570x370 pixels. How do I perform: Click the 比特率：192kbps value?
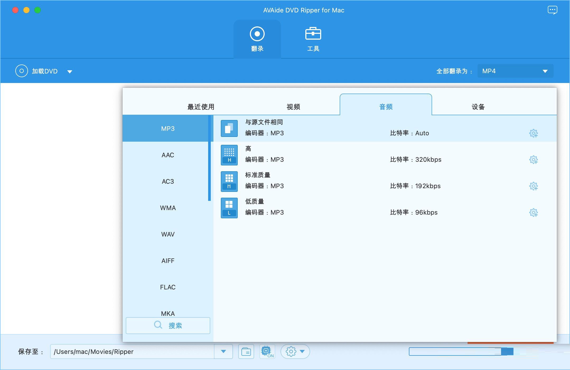415,186
